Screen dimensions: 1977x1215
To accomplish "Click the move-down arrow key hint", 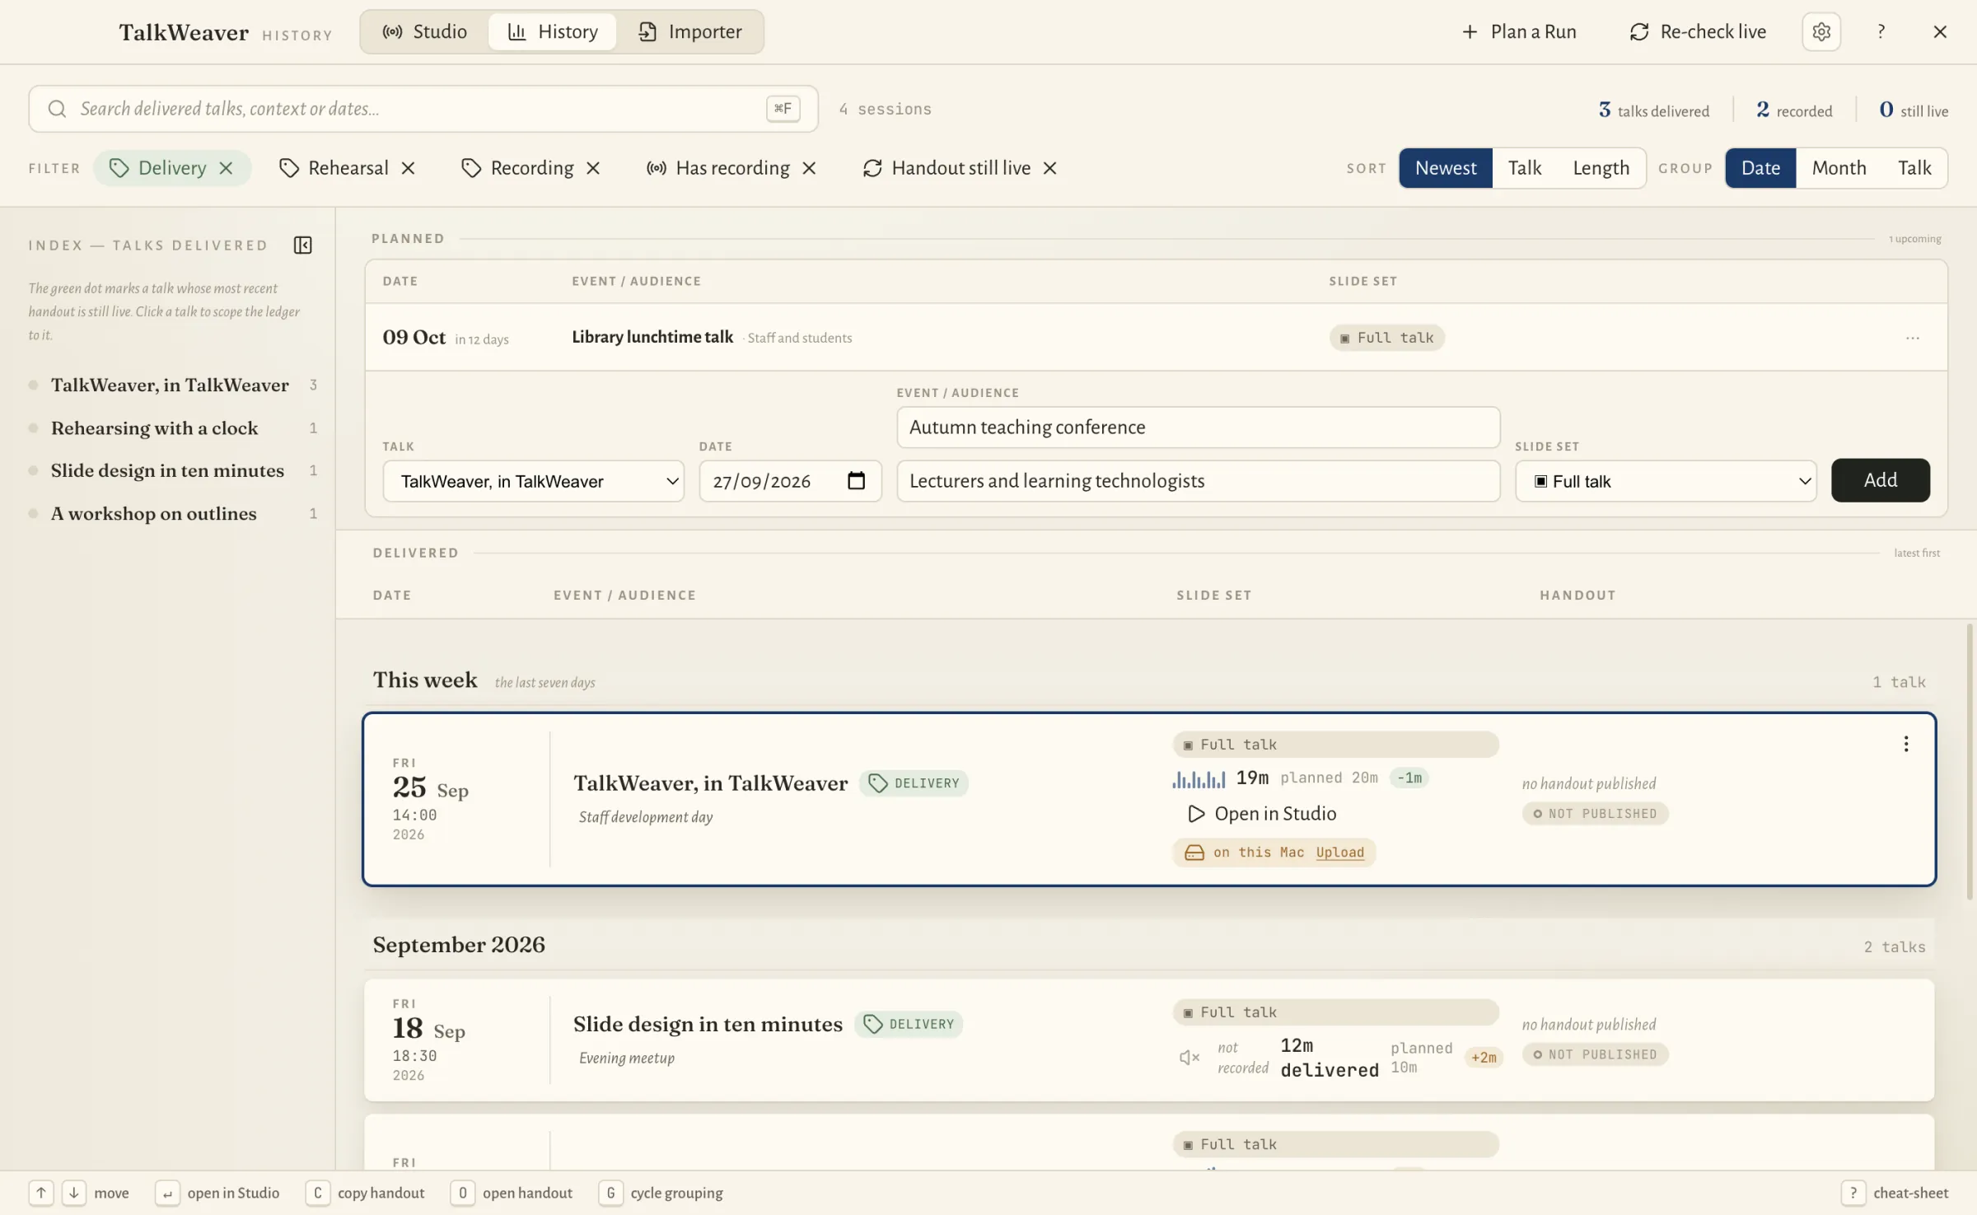I will (x=73, y=1193).
